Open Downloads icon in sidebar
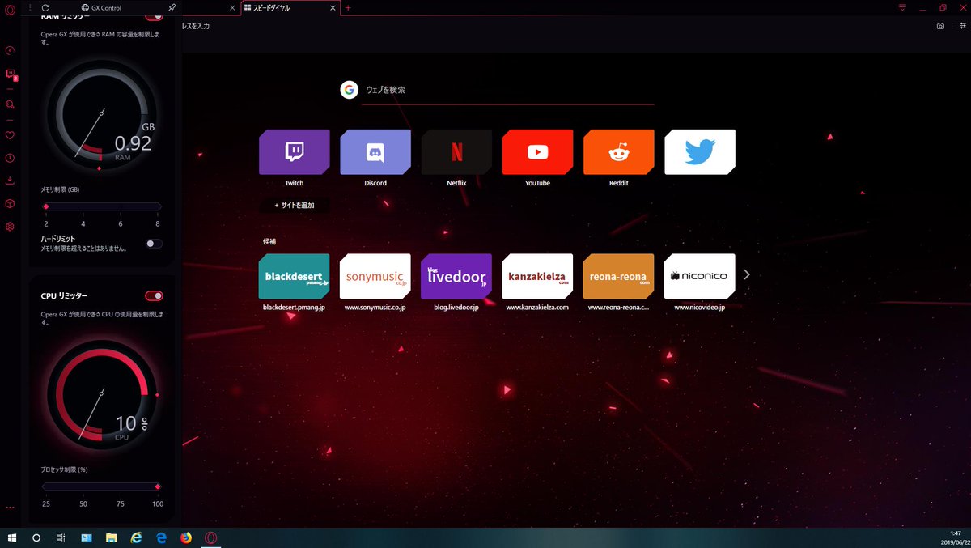The height and width of the screenshot is (548, 971). [x=10, y=181]
